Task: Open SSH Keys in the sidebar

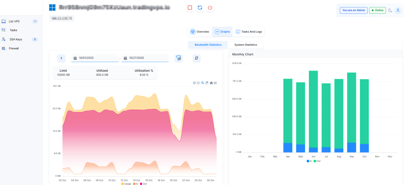Action: tap(16, 39)
